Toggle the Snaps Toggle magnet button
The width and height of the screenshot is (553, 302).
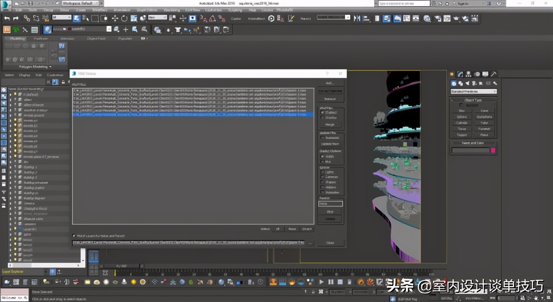(203, 18)
